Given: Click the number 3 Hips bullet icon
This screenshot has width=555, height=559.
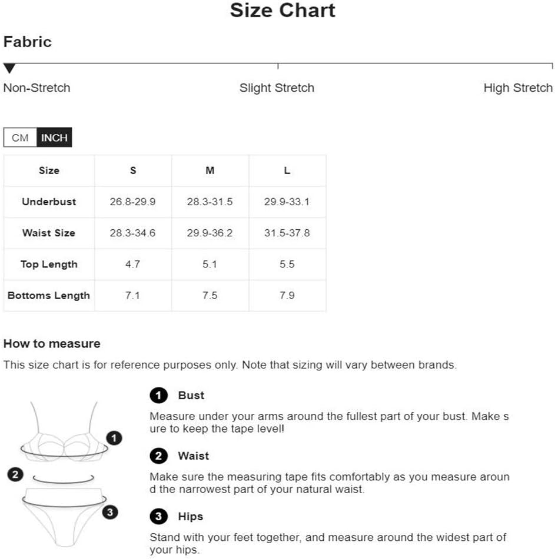Looking at the screenshot, I should pyautogui.click(x=158, y=517).
